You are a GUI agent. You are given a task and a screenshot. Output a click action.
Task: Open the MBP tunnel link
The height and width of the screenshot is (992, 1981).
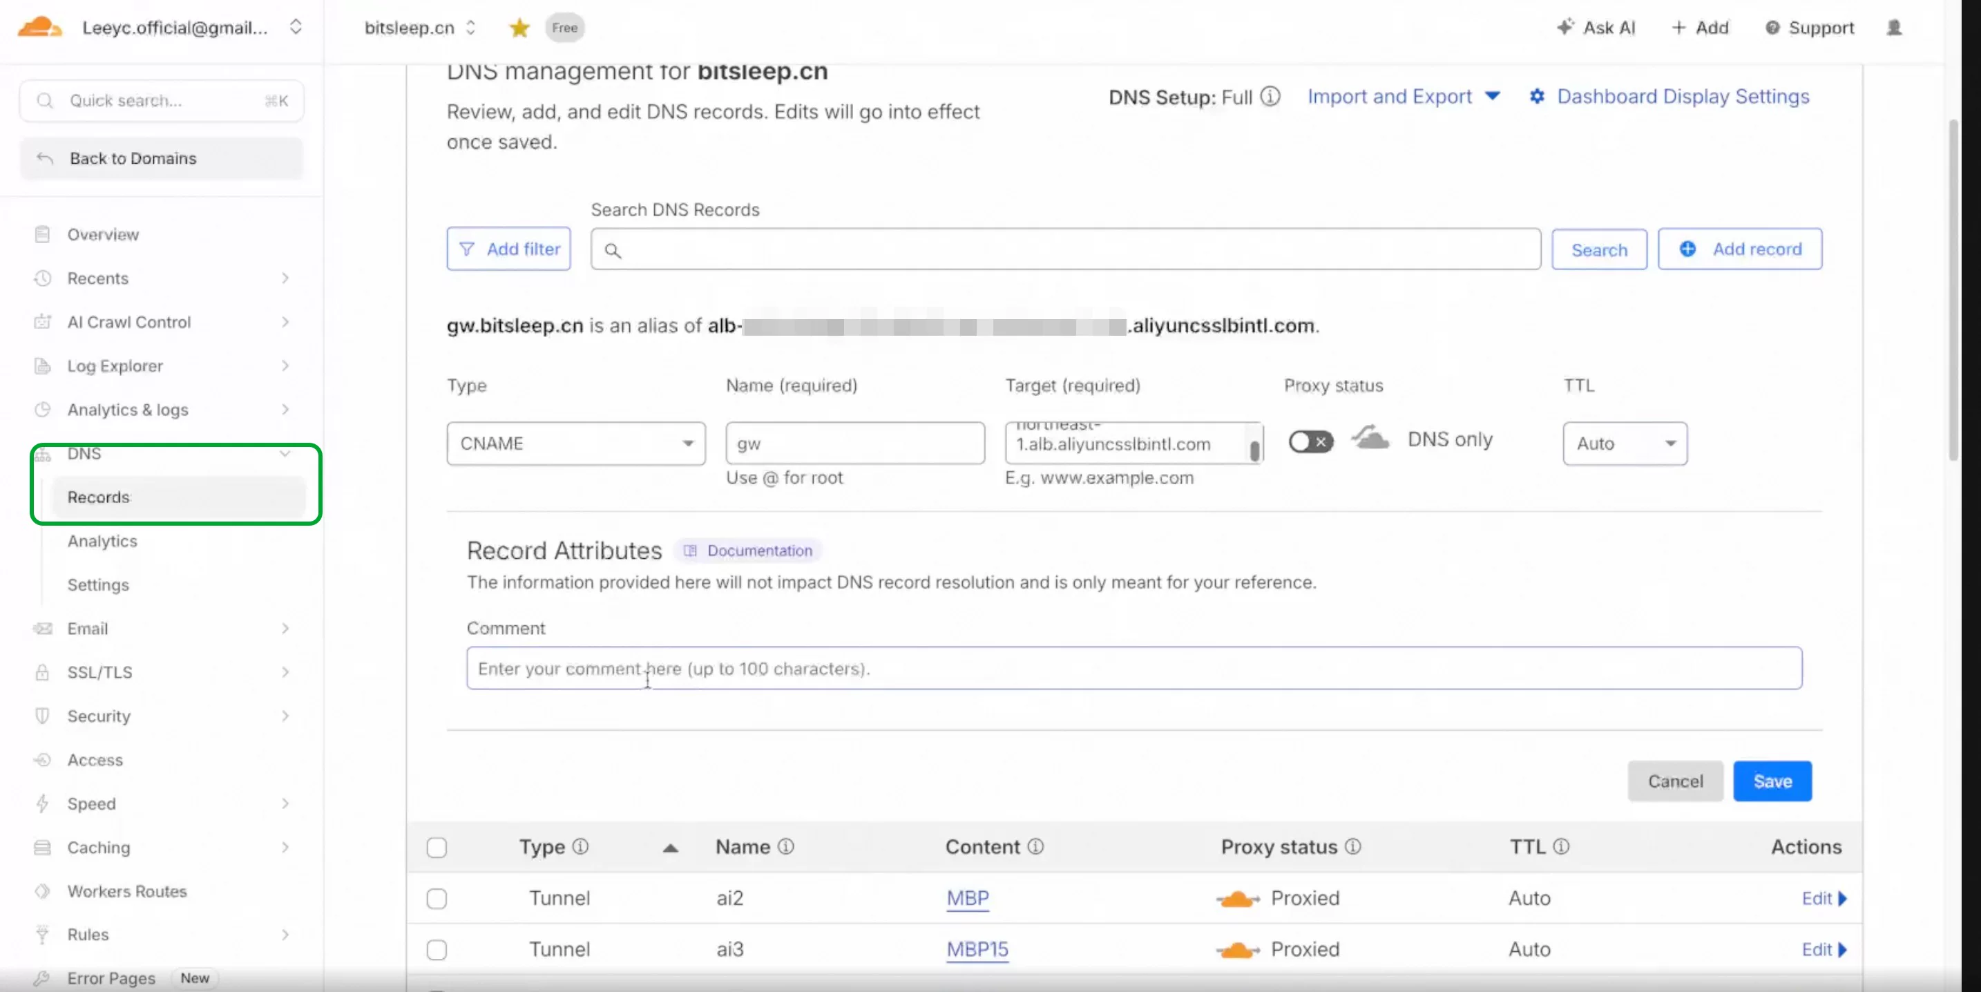point(968,898)
